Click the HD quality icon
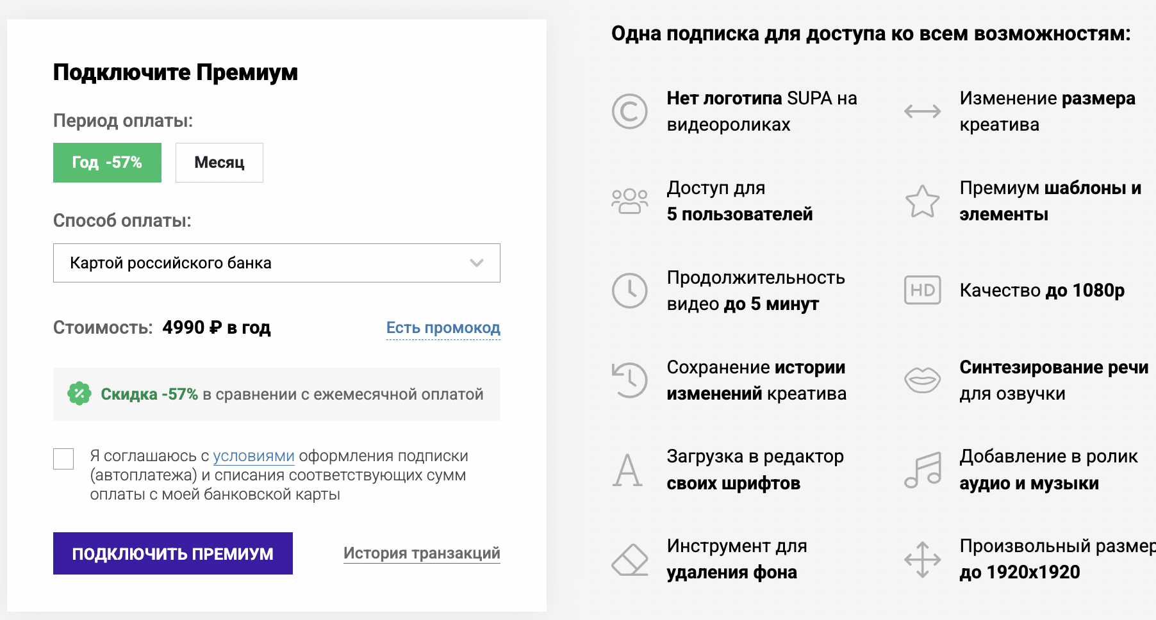This screenshot has height=620, width=1156. coord(922,291)
